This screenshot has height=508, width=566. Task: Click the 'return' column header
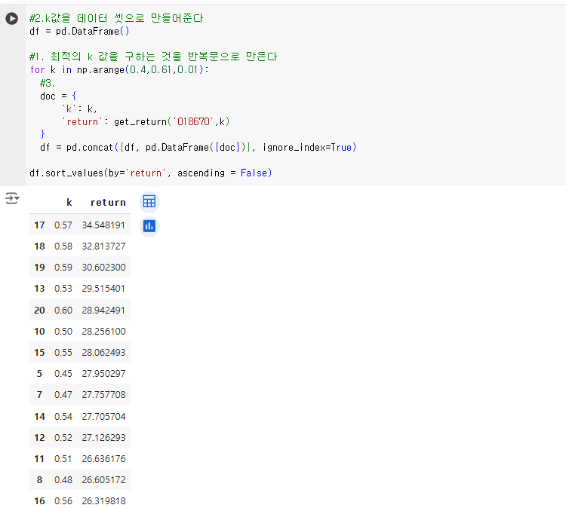tap(108, 203)
